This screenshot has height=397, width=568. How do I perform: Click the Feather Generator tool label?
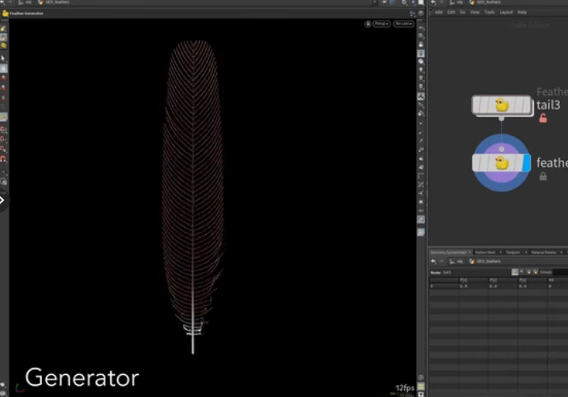(26, 13)
